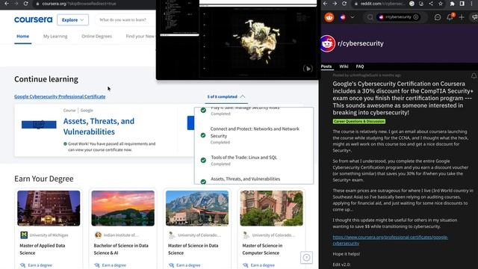Open the My Learning tab

[x=55, y=36]
